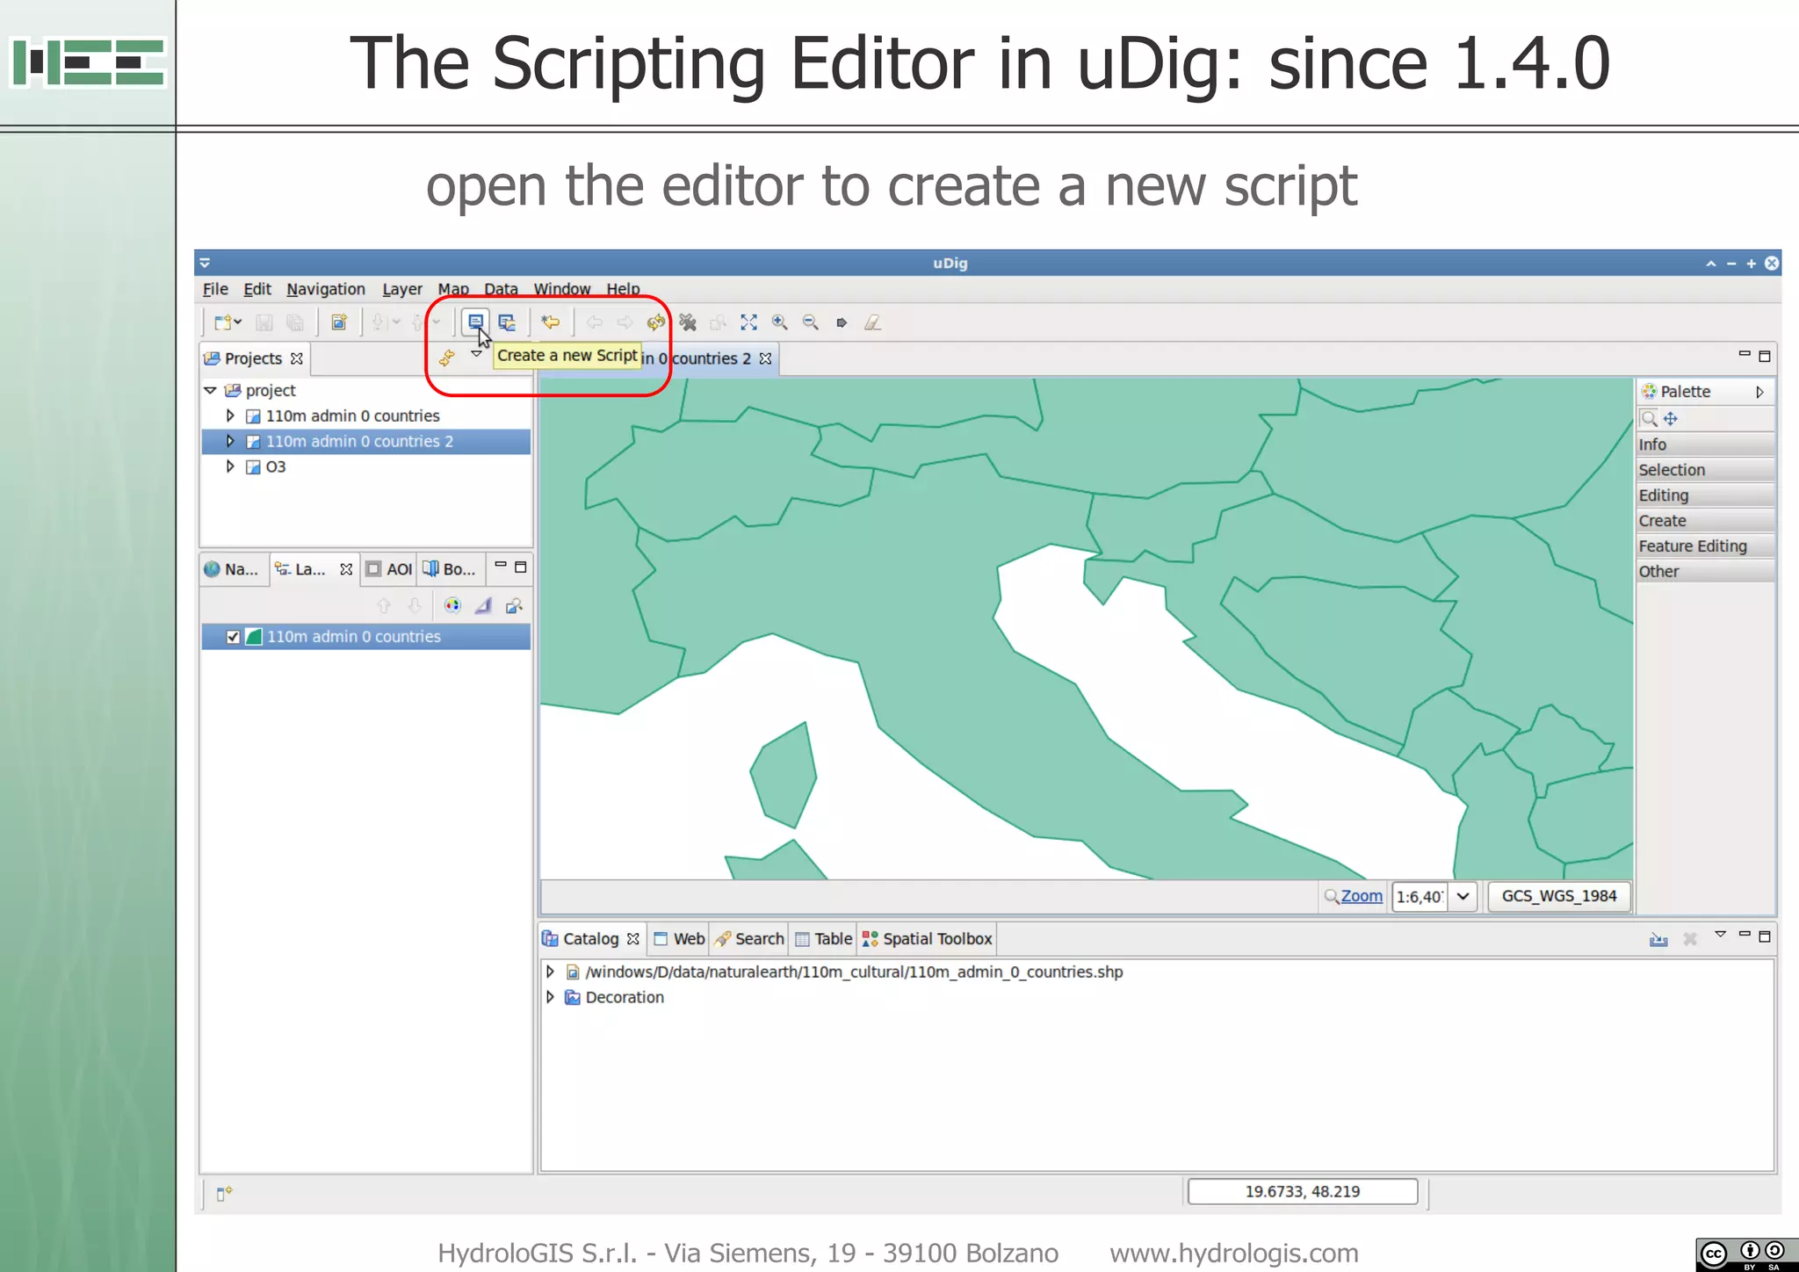Open the Edit menu
This screenshot has width=1799, height=1272.
click(257, 289)
